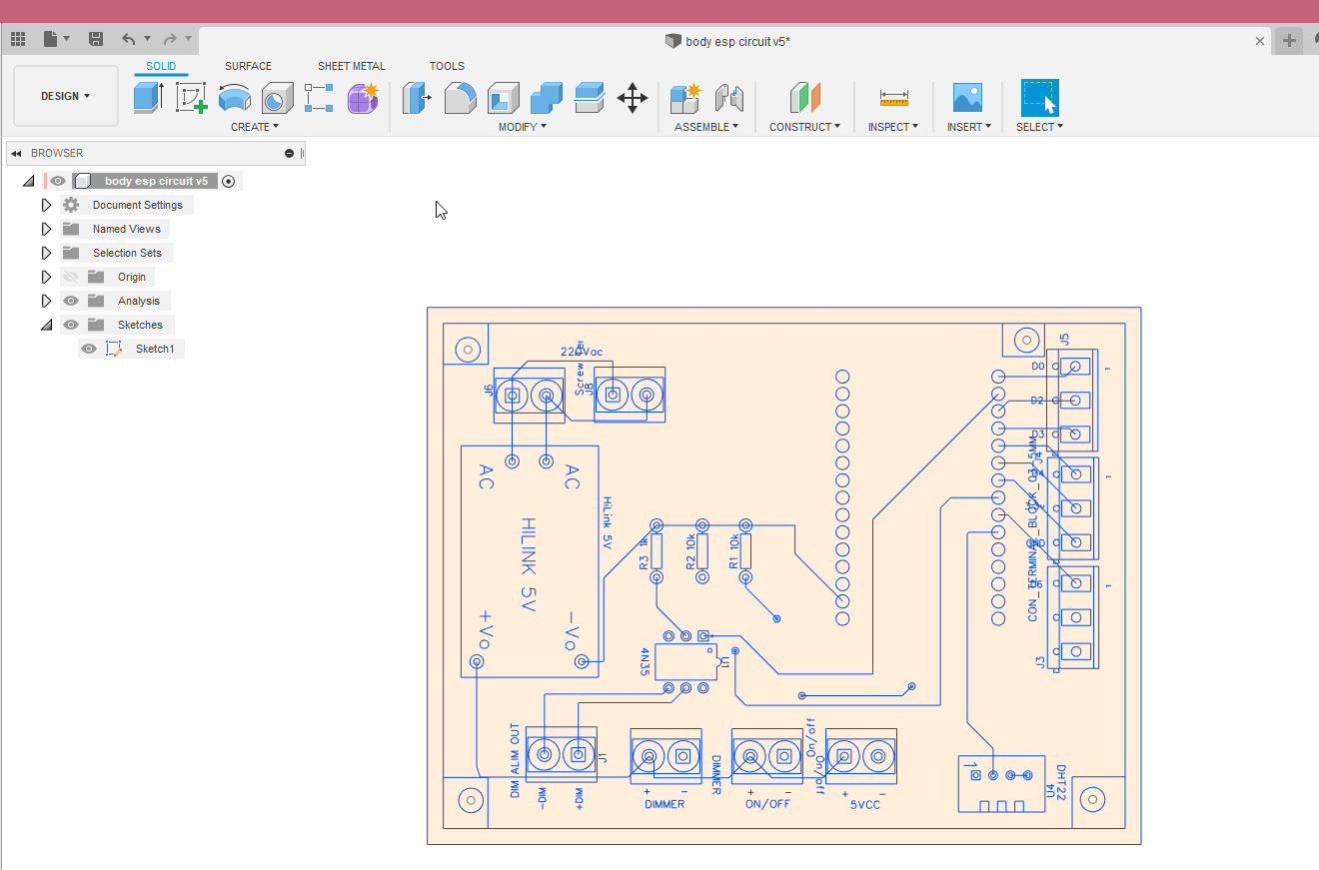The height and width of the screenshot is (870, 1319).
Task: Expand the Named Views node
Action: point(46,229)
